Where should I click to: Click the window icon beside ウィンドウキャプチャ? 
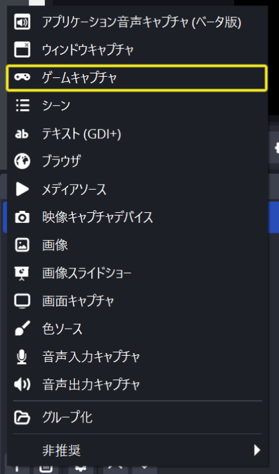click(22, 50)
